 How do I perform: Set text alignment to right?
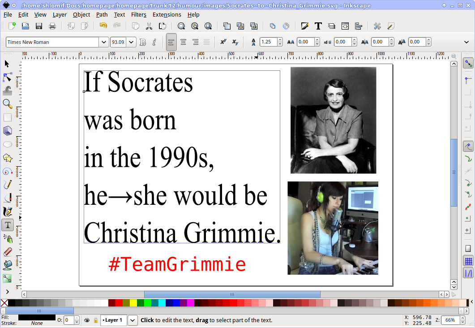click(195, 42)
